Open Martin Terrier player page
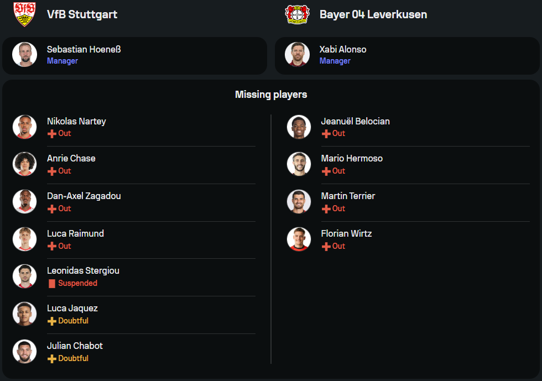Image resolution: width=542 pixels, height=381 pixels. tap(348, 196)
